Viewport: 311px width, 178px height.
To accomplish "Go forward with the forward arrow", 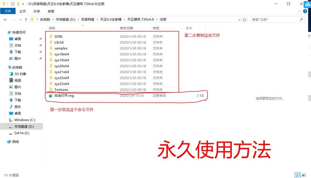I will pos(14,20).
